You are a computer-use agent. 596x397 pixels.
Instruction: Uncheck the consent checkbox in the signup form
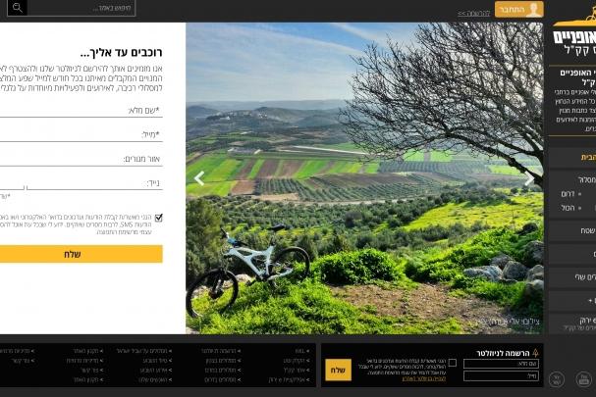[x=159, y=218]
